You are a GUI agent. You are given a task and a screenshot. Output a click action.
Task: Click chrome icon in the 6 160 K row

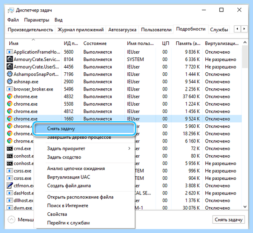click(10, 141)
